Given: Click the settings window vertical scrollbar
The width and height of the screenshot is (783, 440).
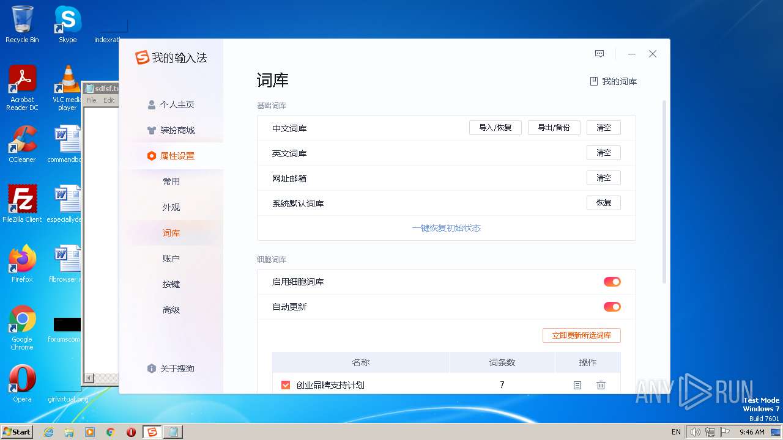Looking at the screenshot, I should (x=664, y=192).
